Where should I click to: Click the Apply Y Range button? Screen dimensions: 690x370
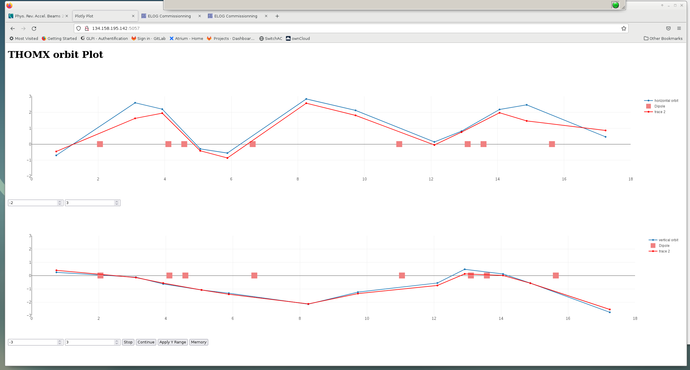[x=172, y=342]
